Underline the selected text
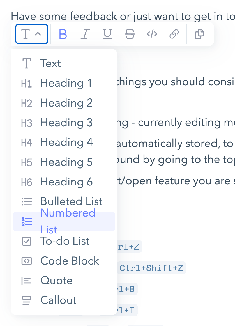The width and height of the screenshot is (235, 326). coord(107,34)
